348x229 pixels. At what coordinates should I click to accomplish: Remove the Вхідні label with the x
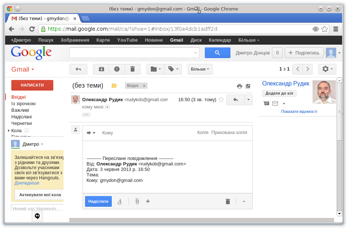144,86
